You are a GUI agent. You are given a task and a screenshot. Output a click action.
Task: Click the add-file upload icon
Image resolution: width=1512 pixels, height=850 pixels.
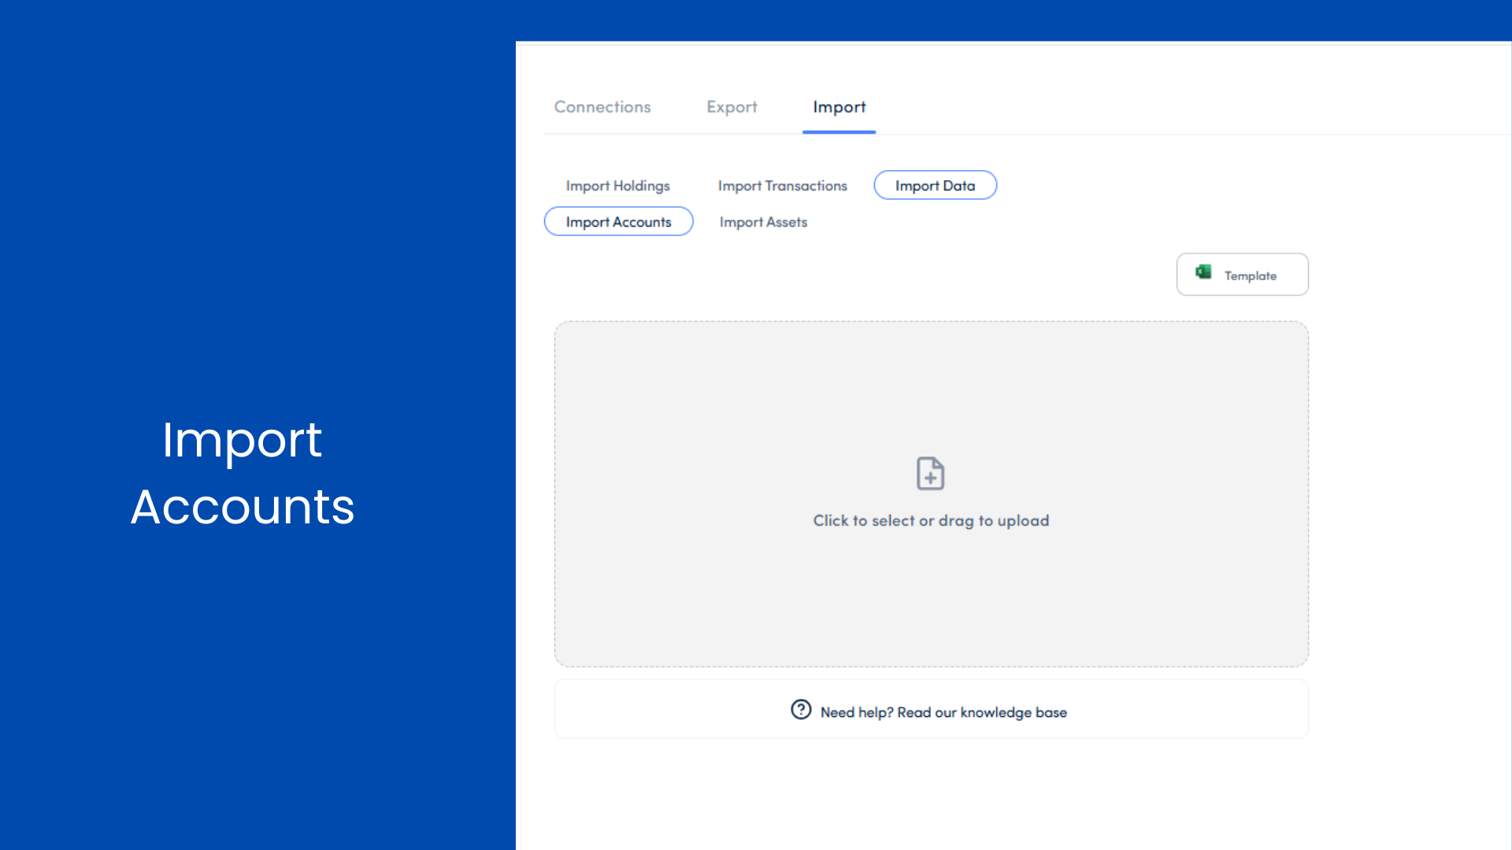[930, 474]
